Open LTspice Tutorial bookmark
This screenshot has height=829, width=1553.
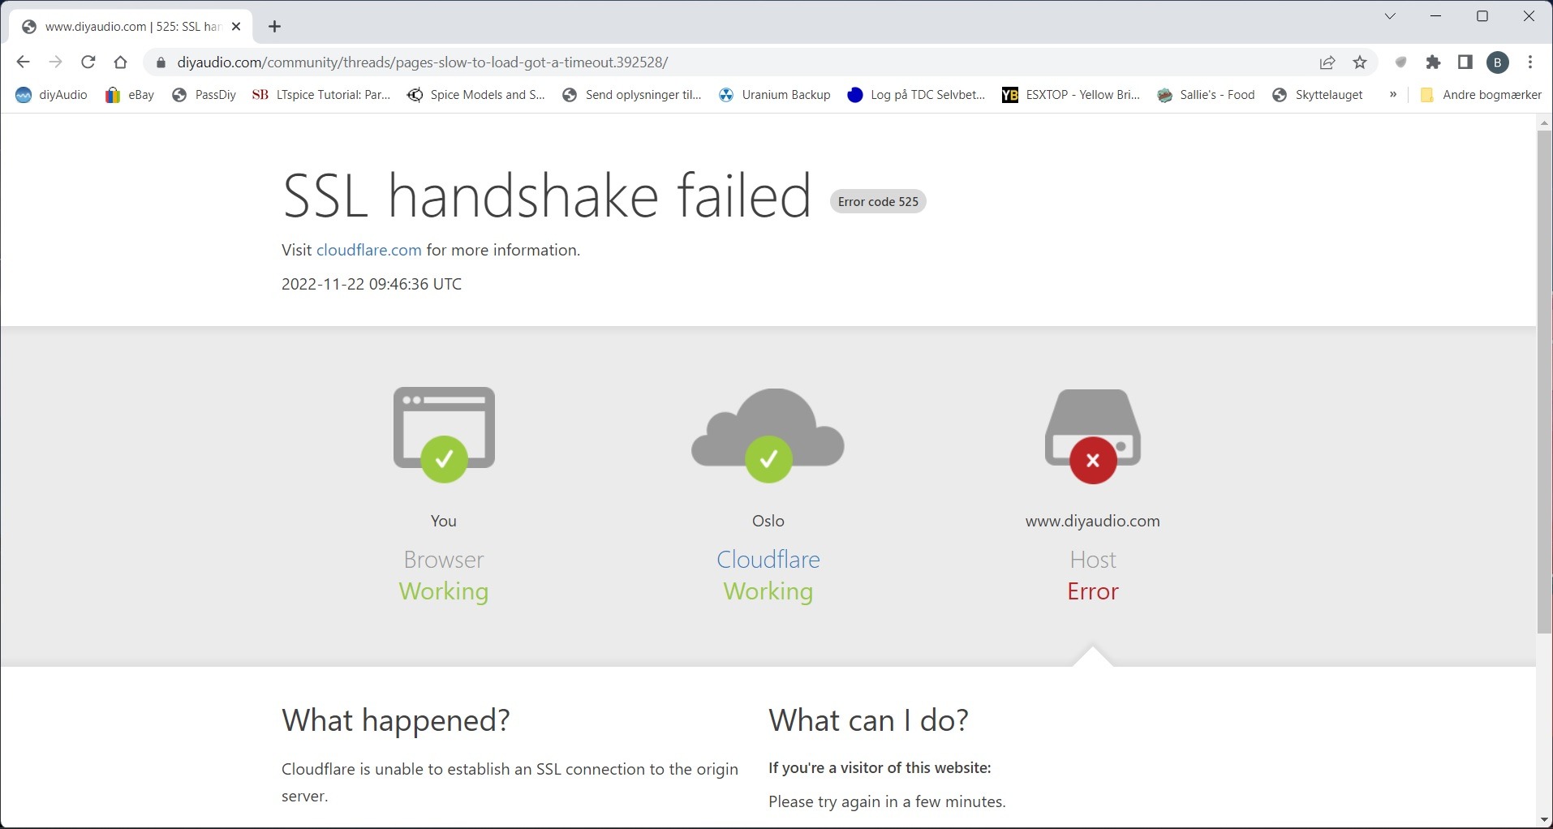[x=322, y=95]
